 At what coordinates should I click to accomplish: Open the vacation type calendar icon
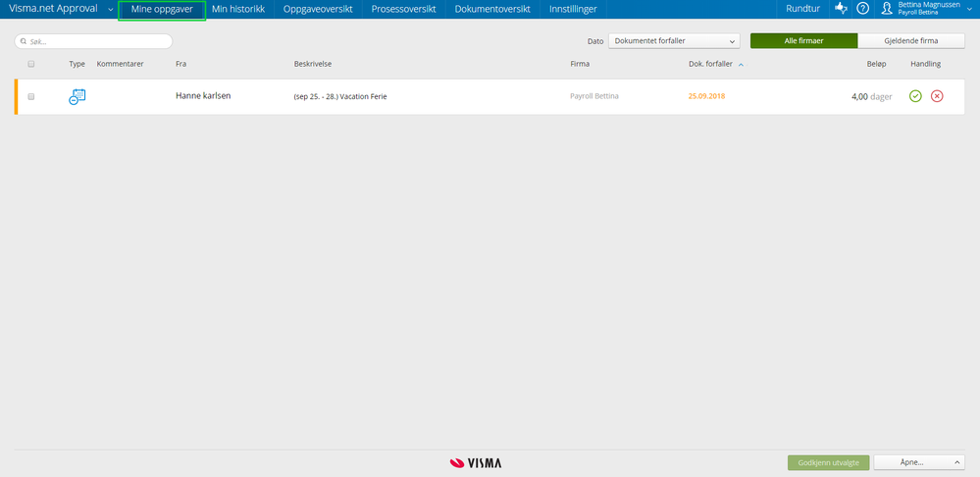pyautogui.click(x=77, y=96)
